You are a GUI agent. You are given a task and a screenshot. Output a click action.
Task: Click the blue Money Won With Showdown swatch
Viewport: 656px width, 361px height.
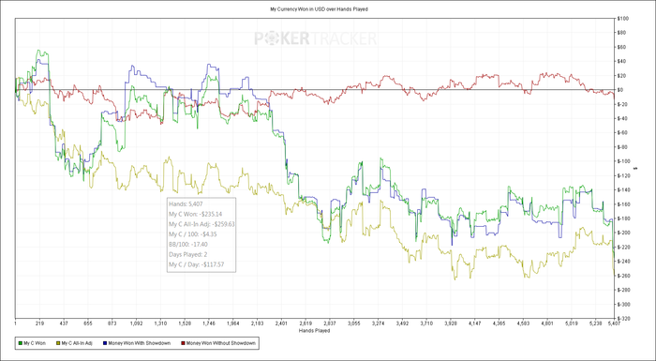click(x=105, y=343)
